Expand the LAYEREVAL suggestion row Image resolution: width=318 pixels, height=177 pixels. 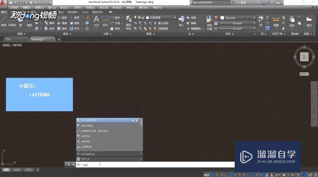(x=141, y=154)
